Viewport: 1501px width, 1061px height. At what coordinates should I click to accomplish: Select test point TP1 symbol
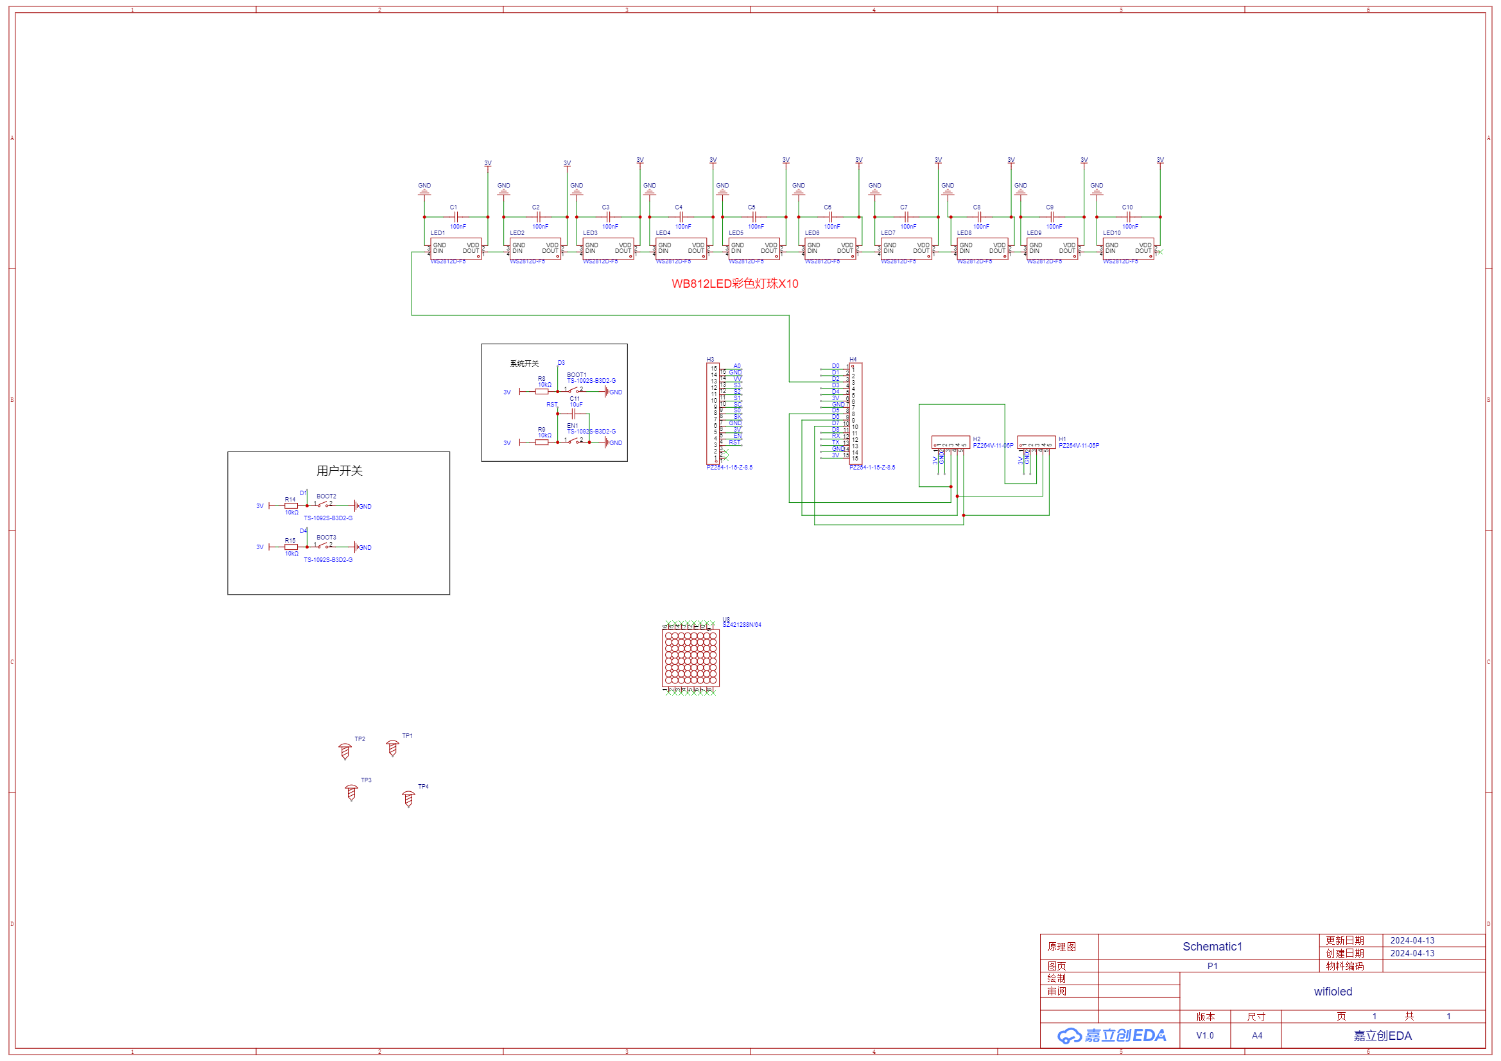(x=392, y=748)
